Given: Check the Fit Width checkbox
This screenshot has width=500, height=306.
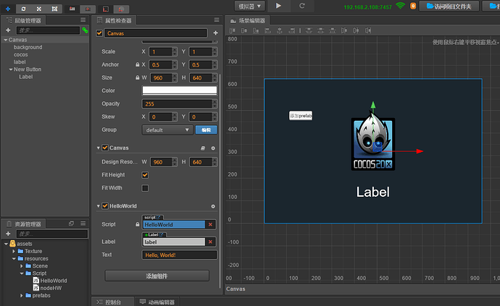Looking at the screenshot, I should coord(145,188).
